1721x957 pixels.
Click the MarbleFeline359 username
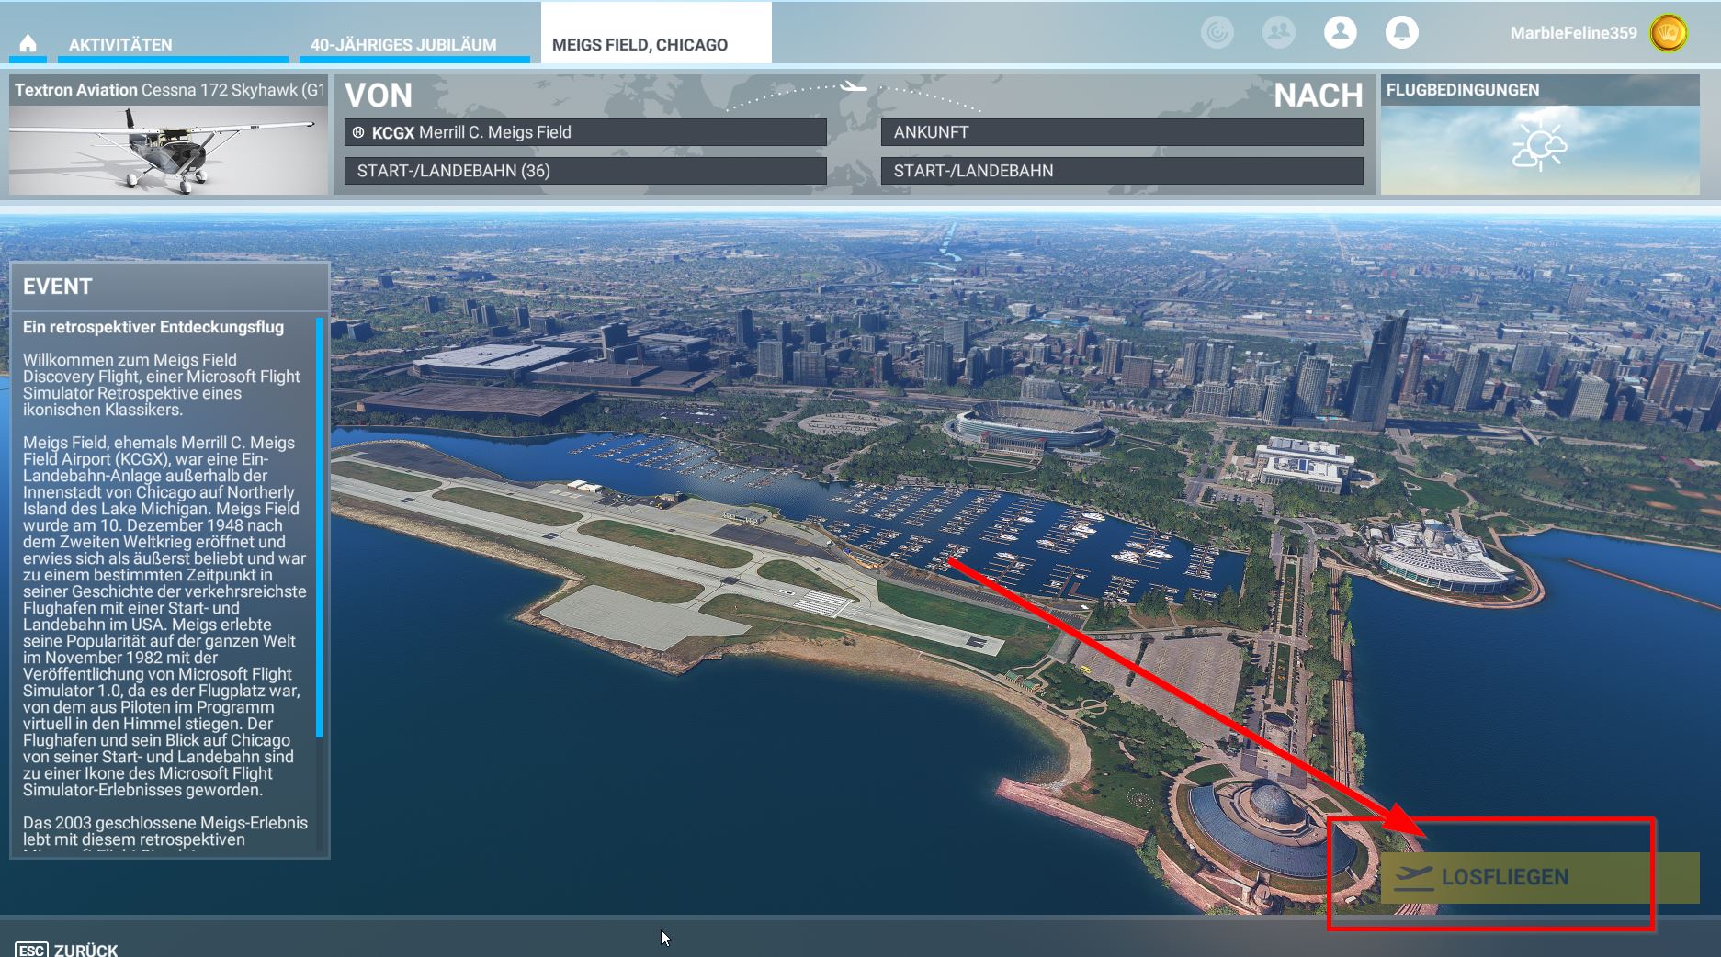pyautogui.click(x=1573, y=33)
